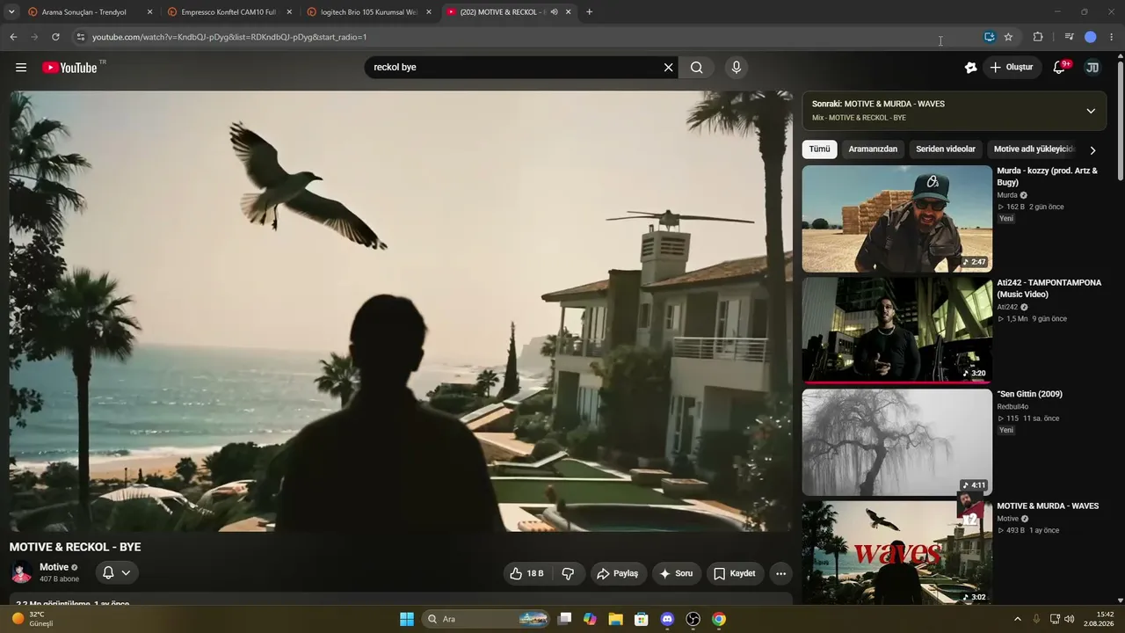Clear the 'reckol bye' search text
The width and height of the screenshot is (1125, 633).
pyautogui.click(x=668, y=68)
